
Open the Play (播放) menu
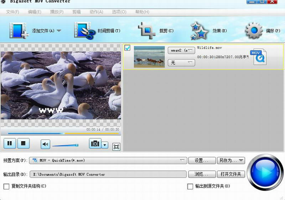[x=57, y=12]
